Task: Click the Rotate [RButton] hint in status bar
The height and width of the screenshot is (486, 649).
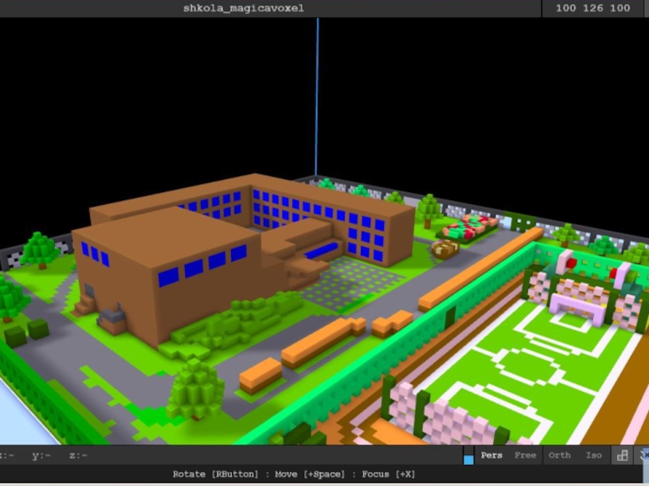Action: pyautogui.click(x=217, y=474)
